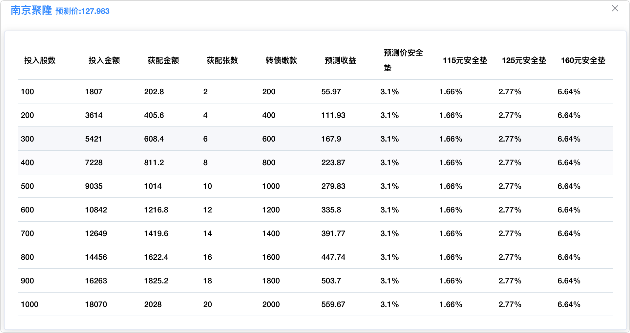The image size is (630, 333).
Task: Select the 预测价安全垫 column header
Action: coord(403,60)
